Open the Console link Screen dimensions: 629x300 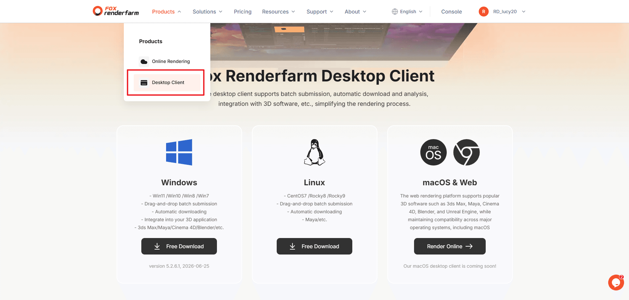[451, 12]
